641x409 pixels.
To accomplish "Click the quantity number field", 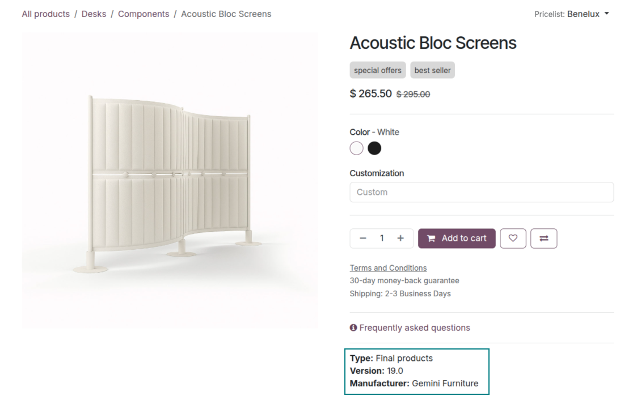I will tap(382, 238).
